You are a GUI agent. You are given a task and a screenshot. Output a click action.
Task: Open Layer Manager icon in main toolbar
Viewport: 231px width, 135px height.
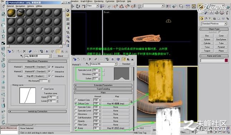pos(181,6)
